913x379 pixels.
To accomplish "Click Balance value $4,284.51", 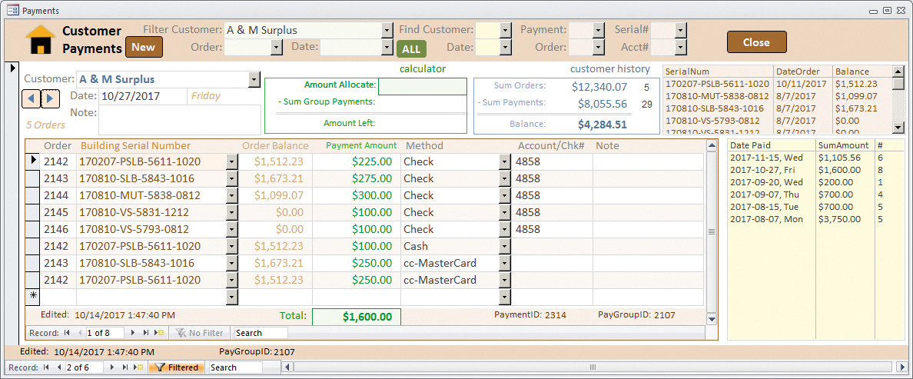I will pyautogui.click(x=602, y=125).
